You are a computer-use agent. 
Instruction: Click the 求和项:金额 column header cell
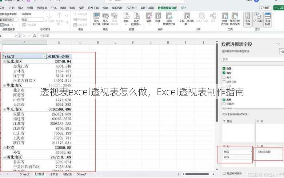click(x=59, y=57)
